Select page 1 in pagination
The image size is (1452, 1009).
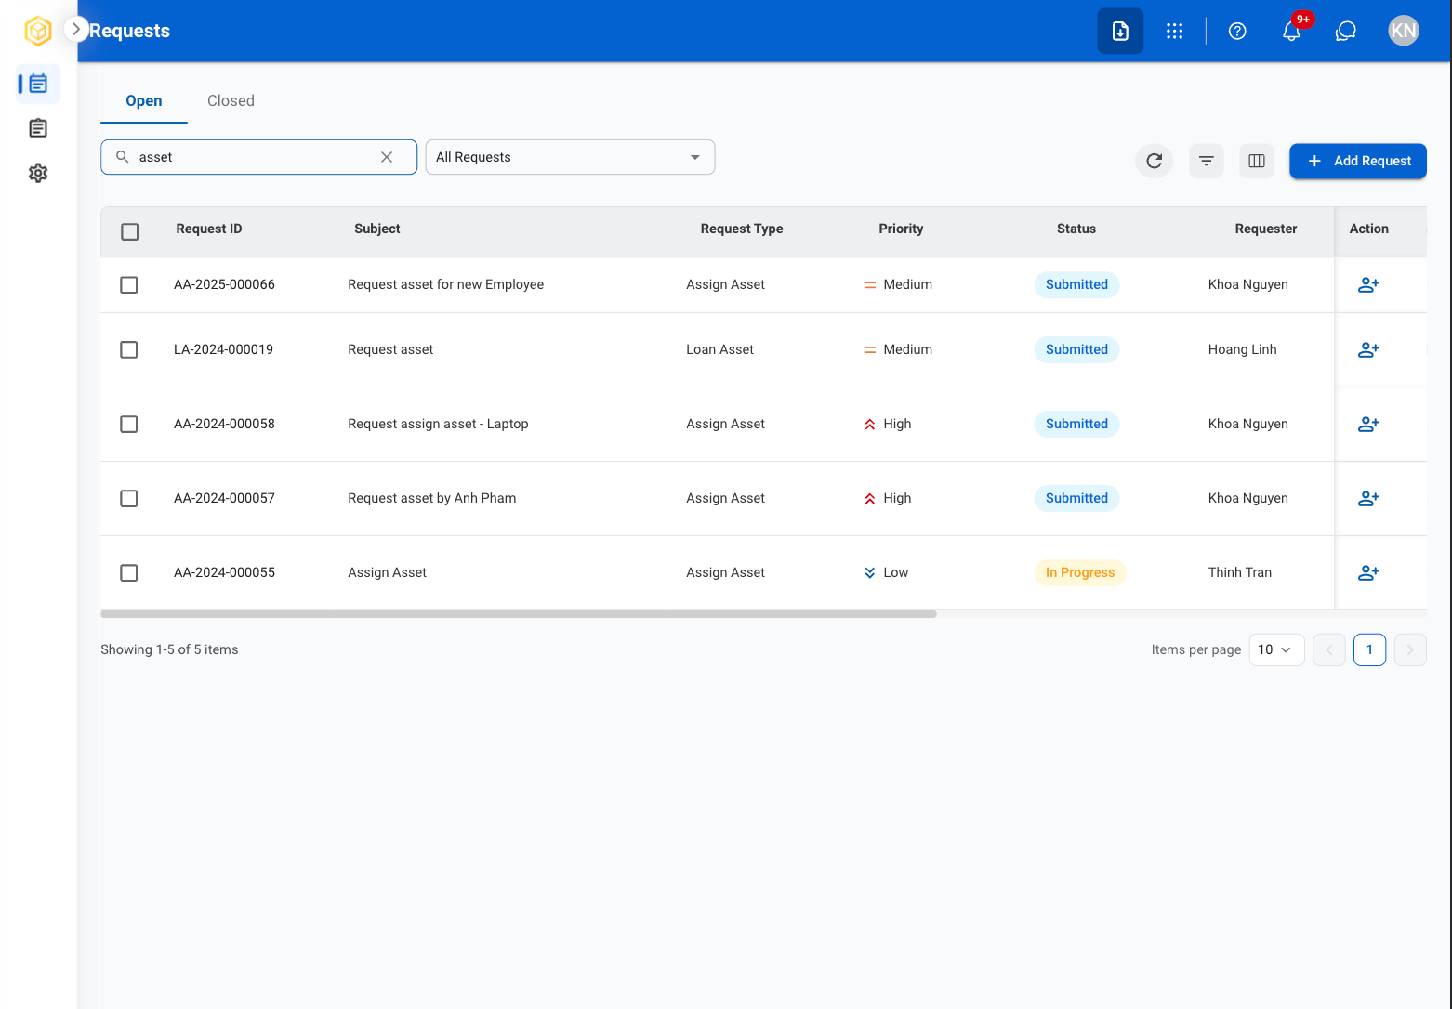(x=1369, y=649)
